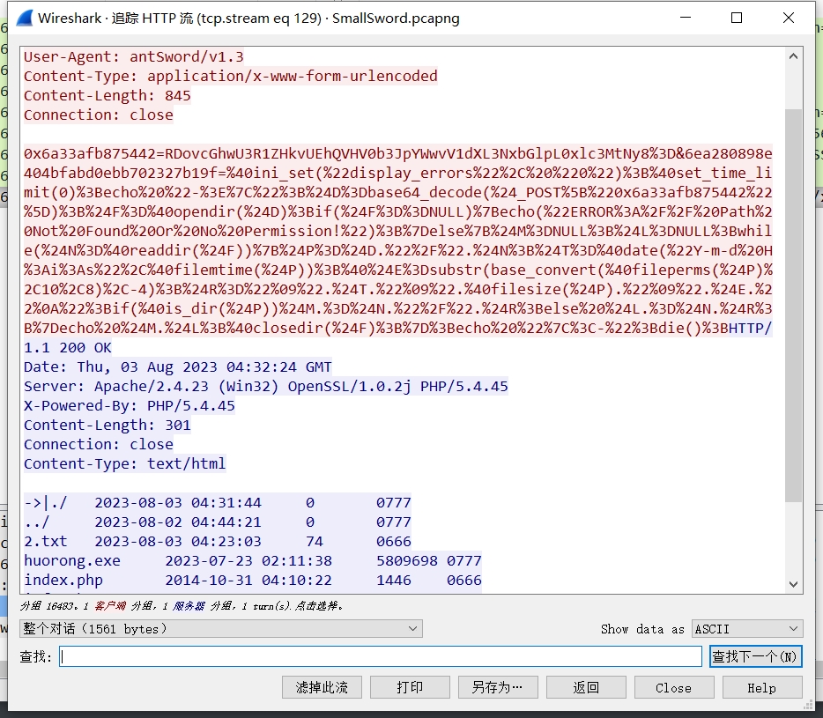Screen dimensions: 823x718
Task: Click the Date: Thu, 03 Aug 2023 line
Action: pyautogui.click(x=177, y=366)
